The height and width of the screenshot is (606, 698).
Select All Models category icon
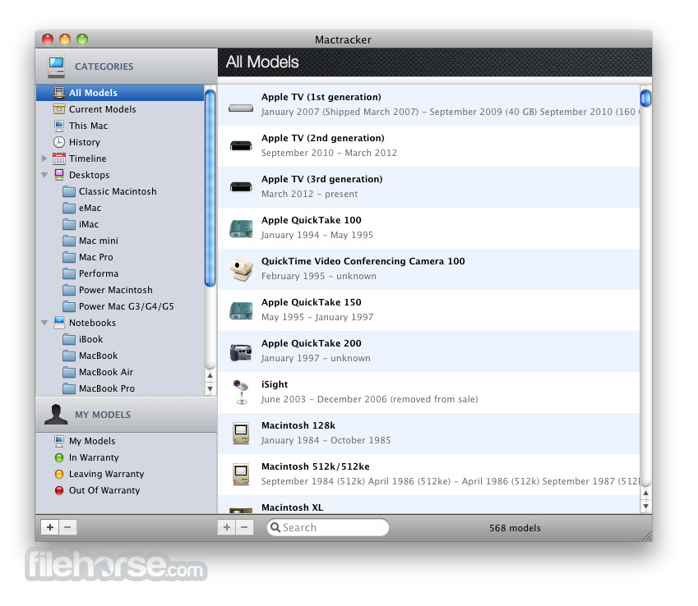click(x=58, y=93)
